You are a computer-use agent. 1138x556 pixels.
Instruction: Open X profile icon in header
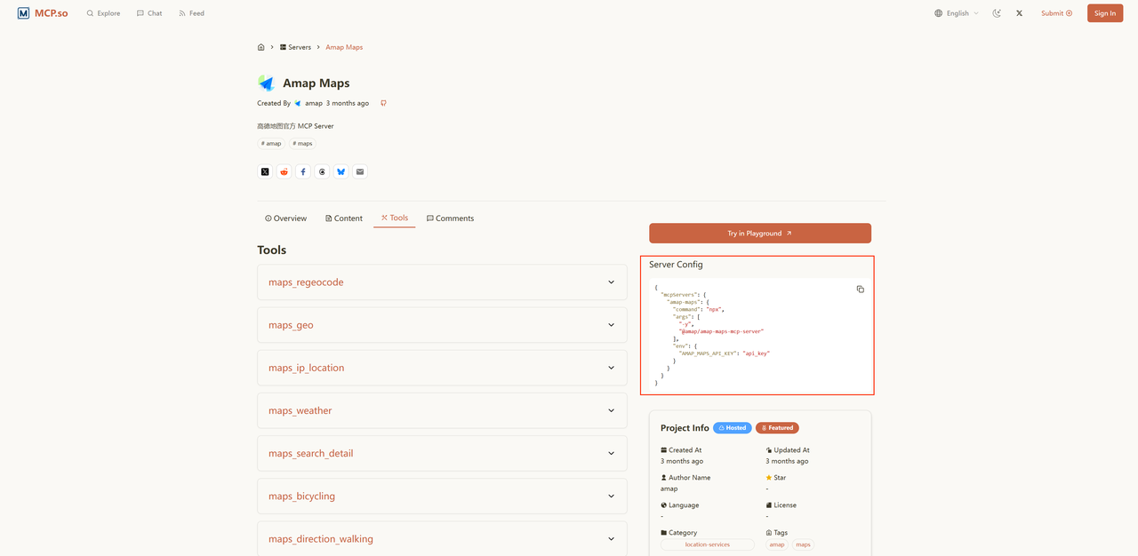pos(1019,13)
